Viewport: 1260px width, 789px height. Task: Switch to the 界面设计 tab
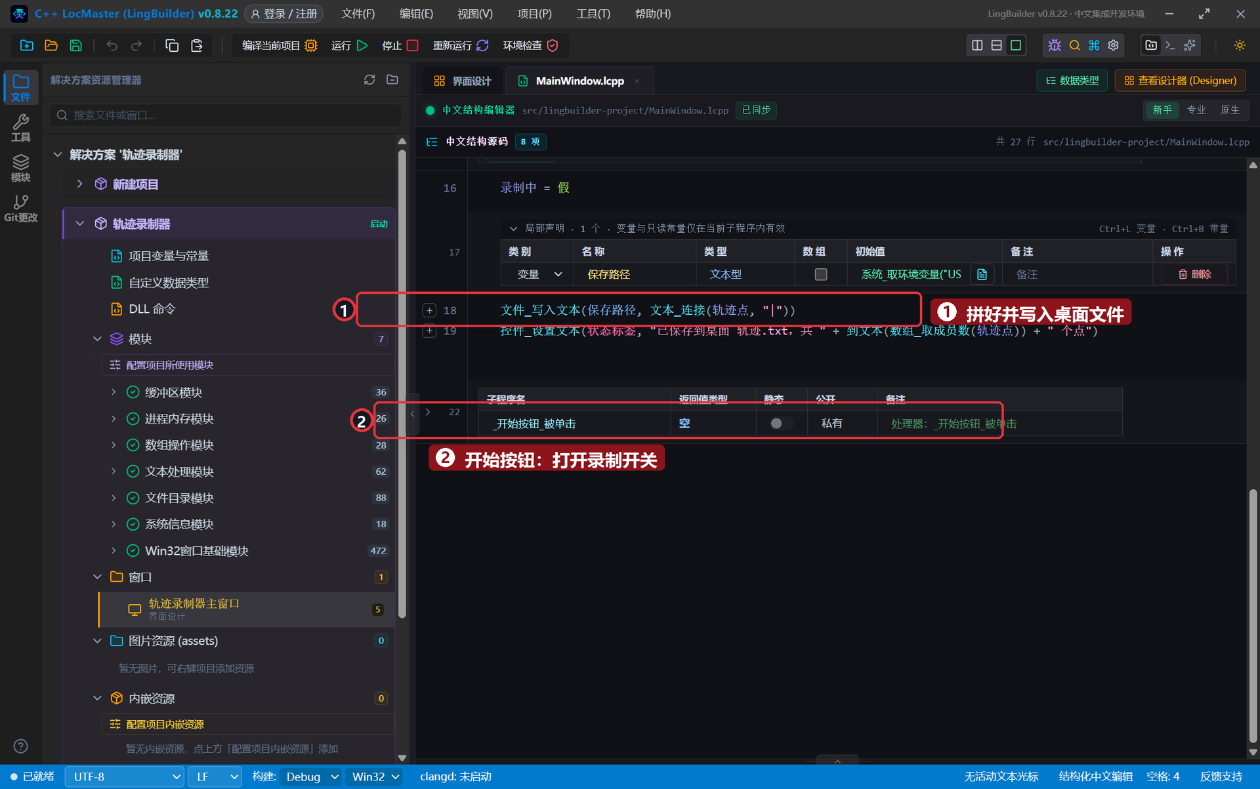click(463, 81)
